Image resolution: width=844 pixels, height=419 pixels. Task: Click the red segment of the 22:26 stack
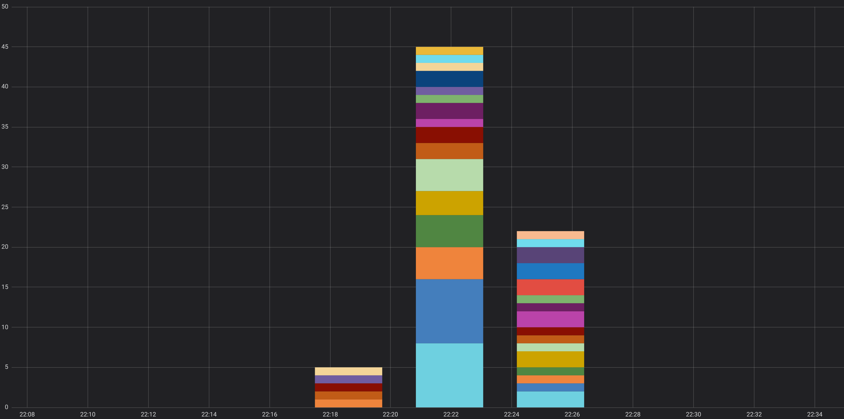pyautogui.click(x=550, y=287)
